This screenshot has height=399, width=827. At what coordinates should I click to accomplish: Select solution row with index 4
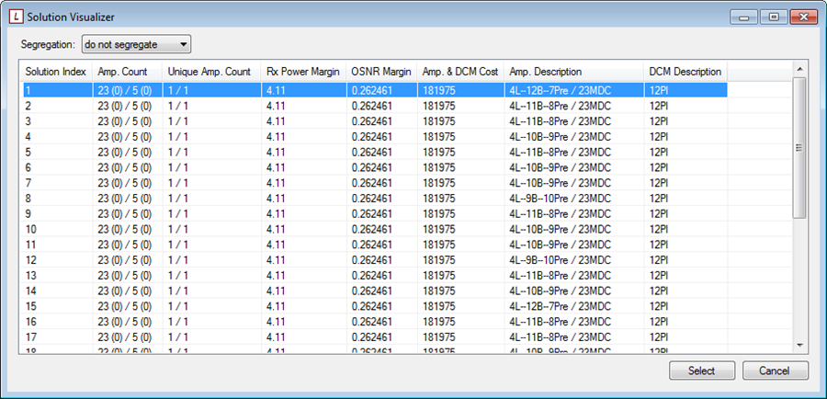374,137
